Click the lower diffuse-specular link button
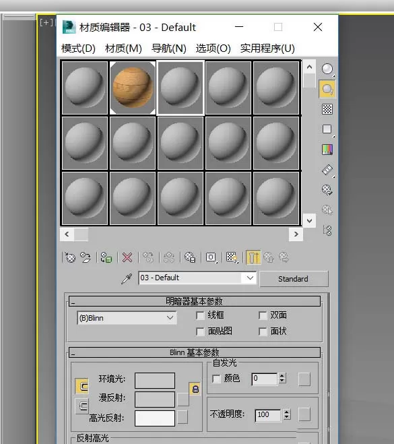 pyautogui.click(x=82, y=406)
